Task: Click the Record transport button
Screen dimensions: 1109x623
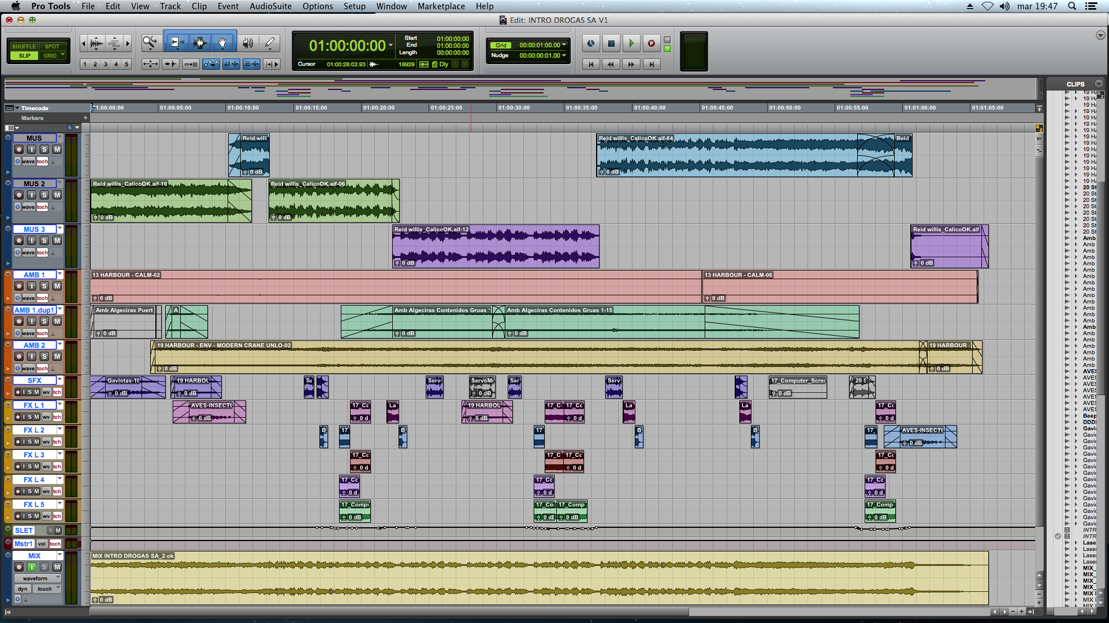Action: click(651, 43)
